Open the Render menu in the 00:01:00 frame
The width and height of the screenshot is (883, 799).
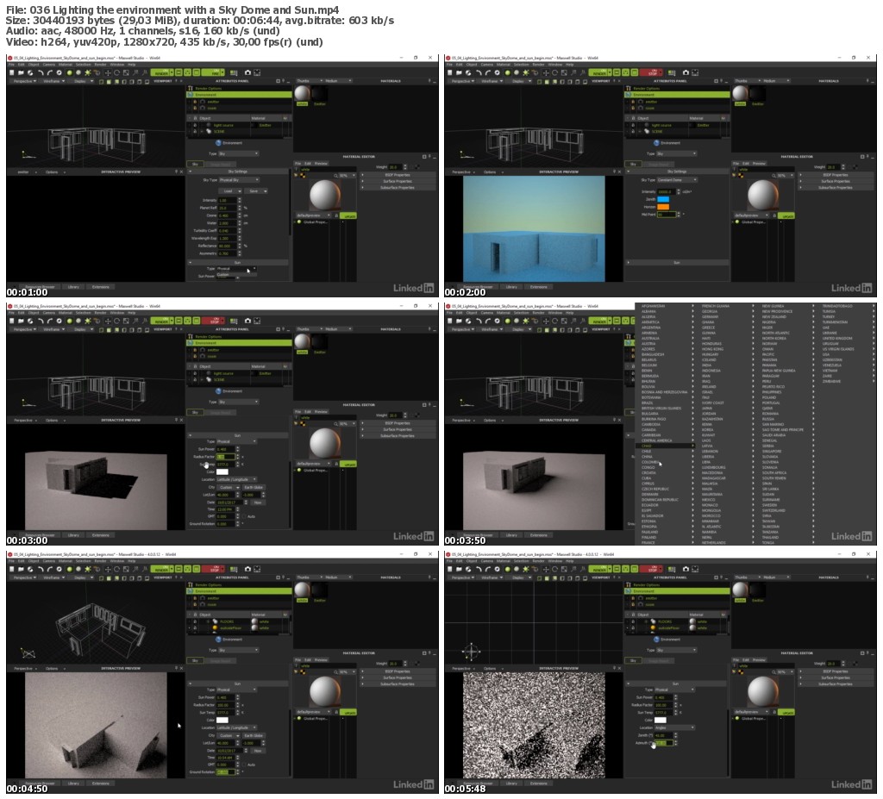point(100,65)
